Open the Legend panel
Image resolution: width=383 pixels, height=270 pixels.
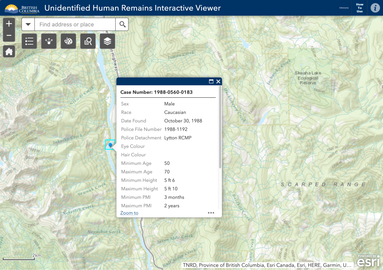29,41
